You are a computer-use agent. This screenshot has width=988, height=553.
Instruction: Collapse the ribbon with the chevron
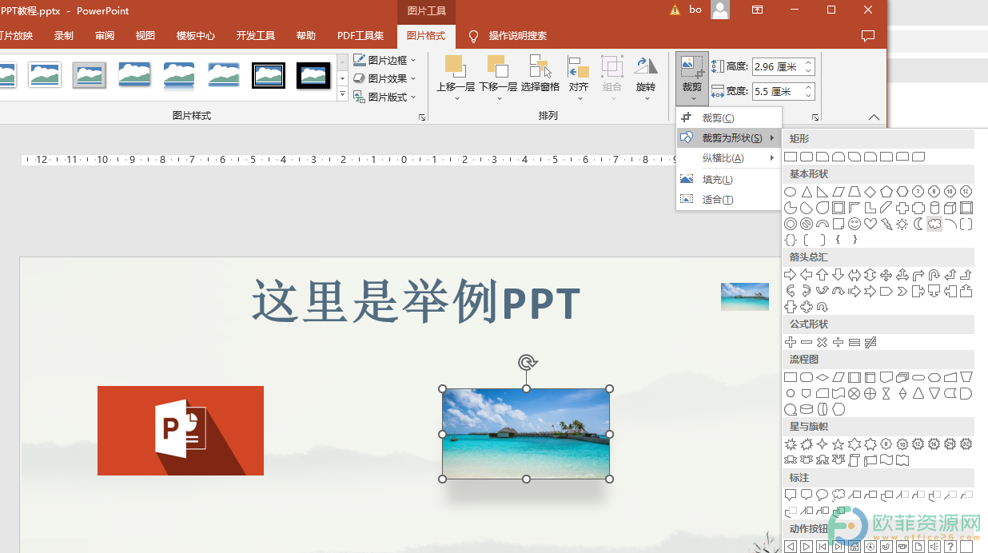[x=874, y=117]
